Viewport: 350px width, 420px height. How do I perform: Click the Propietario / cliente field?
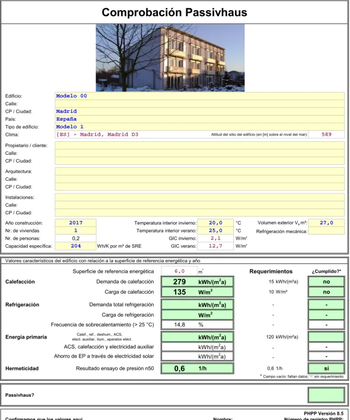[200, 146]
